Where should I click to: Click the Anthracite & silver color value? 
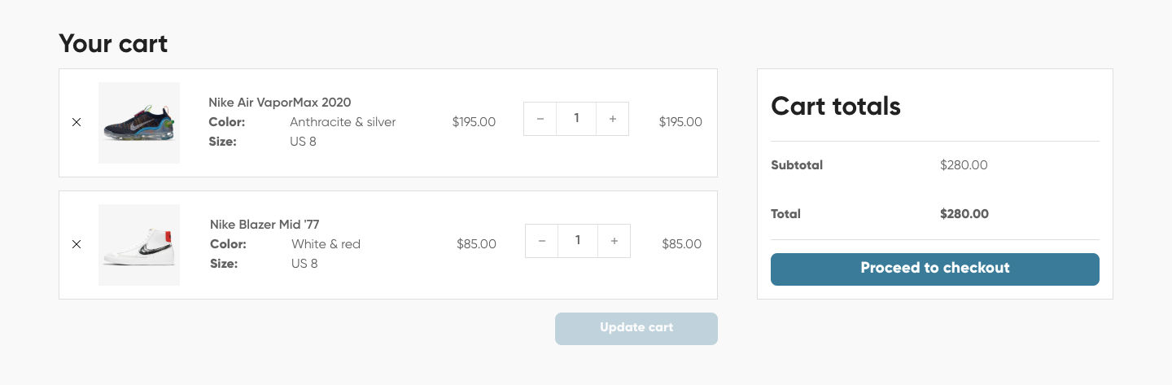(343, 122)
